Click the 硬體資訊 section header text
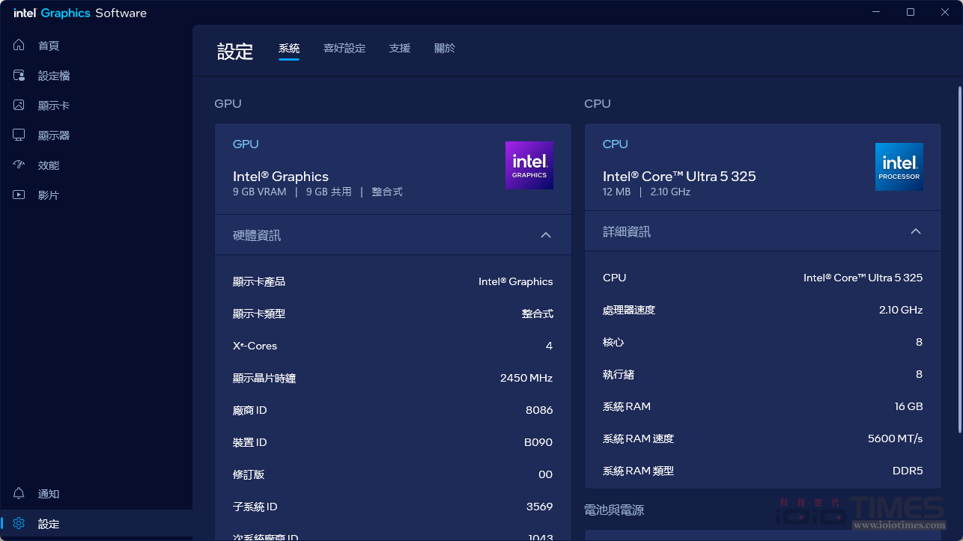Screen dimensions: 963x541 pyautogui.click(x=257, y=236)
